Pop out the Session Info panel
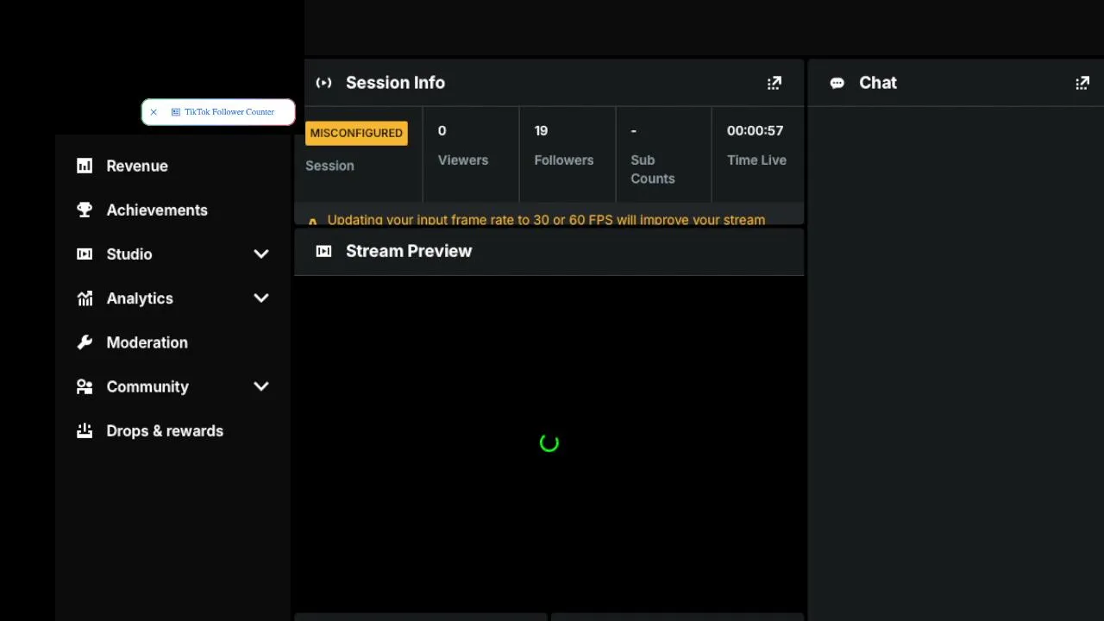 click(775, 83)
